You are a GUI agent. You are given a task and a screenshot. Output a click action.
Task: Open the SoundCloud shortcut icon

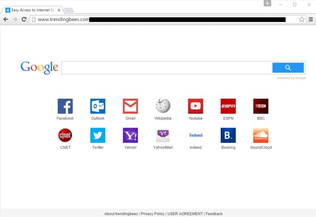(x=261, y=135)
